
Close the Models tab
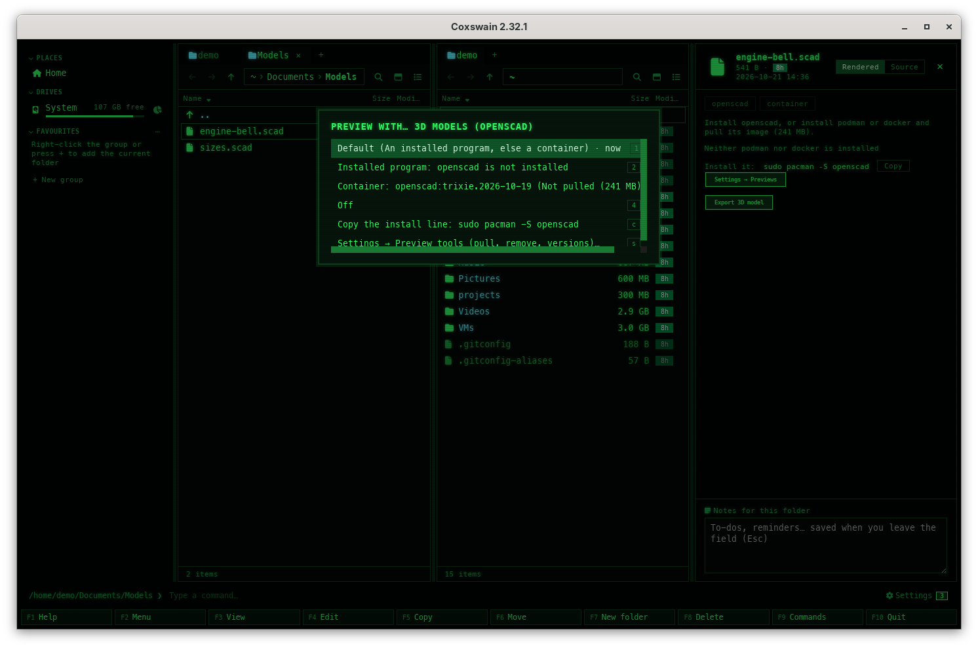[x=298, y=56]
